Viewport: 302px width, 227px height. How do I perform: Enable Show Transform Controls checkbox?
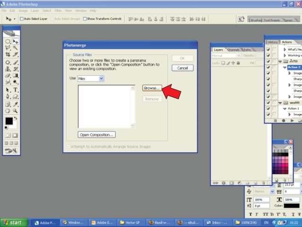point(85,19)
